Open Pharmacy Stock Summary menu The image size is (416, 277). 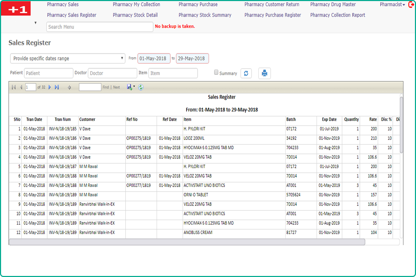point(205,15)
